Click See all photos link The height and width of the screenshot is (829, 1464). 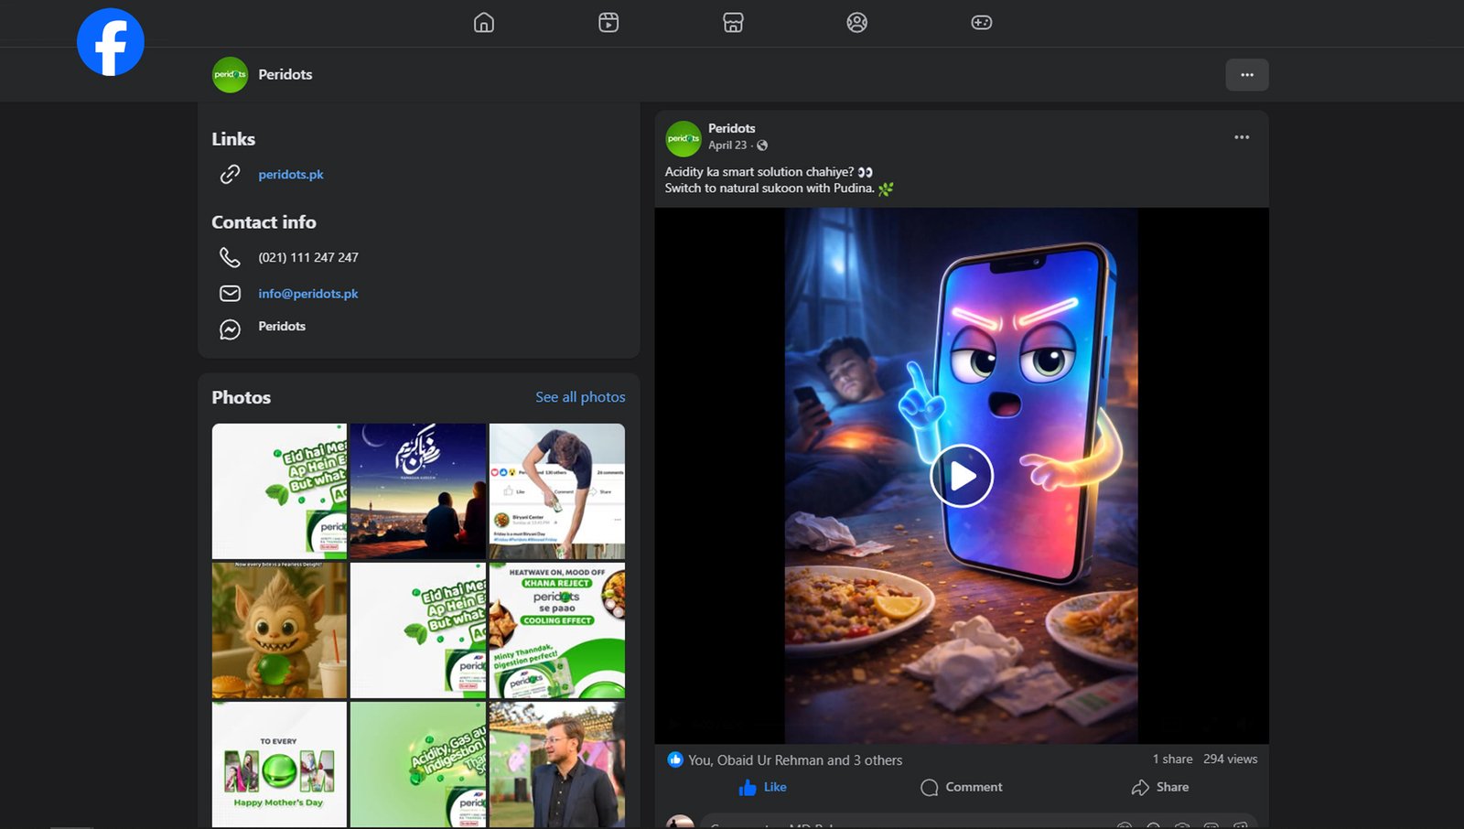(x=580, y=397)
